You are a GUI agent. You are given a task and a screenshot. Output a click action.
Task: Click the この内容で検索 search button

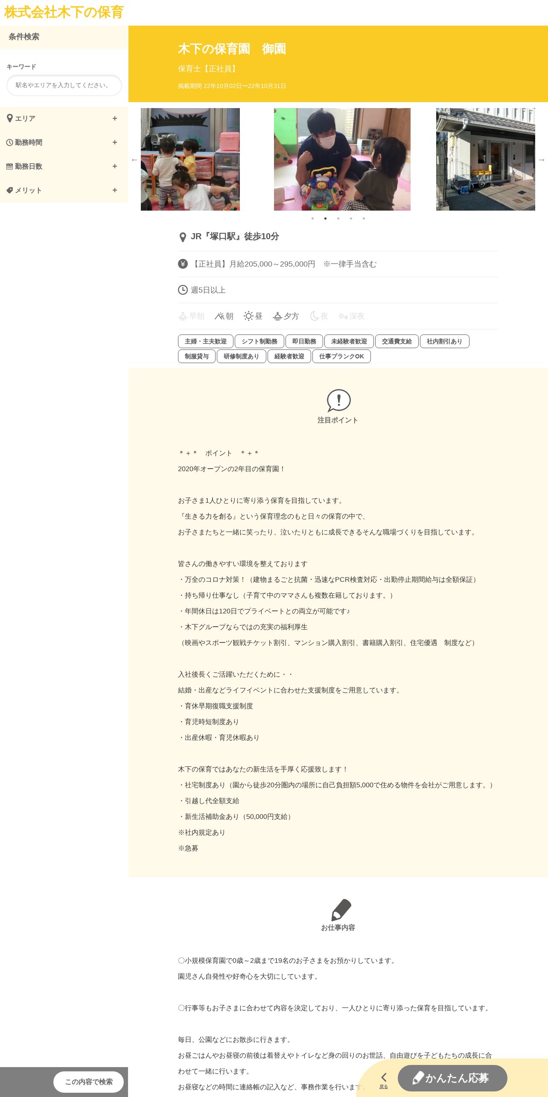pos(89,1082)
